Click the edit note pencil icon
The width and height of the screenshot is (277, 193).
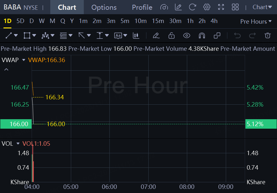(178, 7)
